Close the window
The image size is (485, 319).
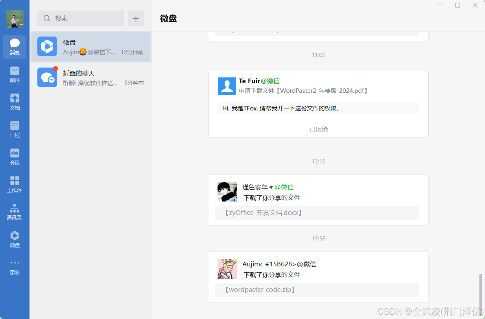point(475,5)
